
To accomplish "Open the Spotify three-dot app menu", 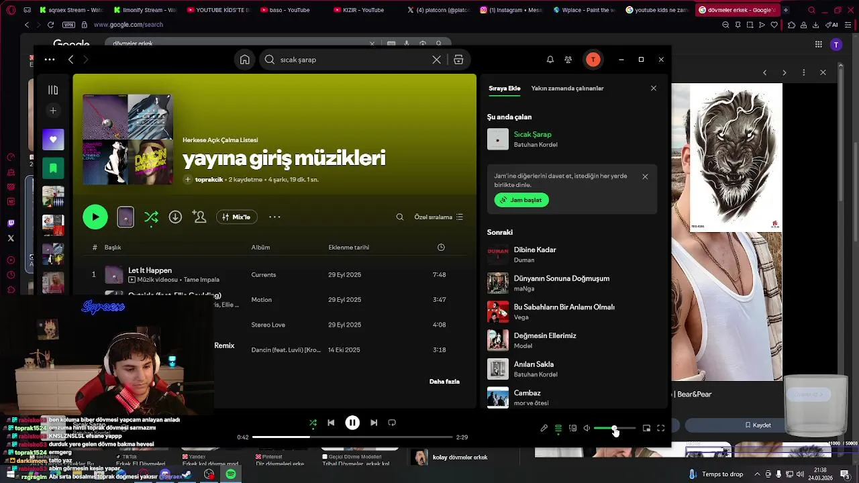I will 50,60.
